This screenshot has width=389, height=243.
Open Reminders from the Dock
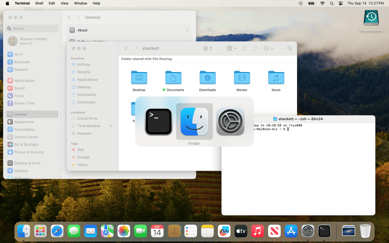[190, 231]
